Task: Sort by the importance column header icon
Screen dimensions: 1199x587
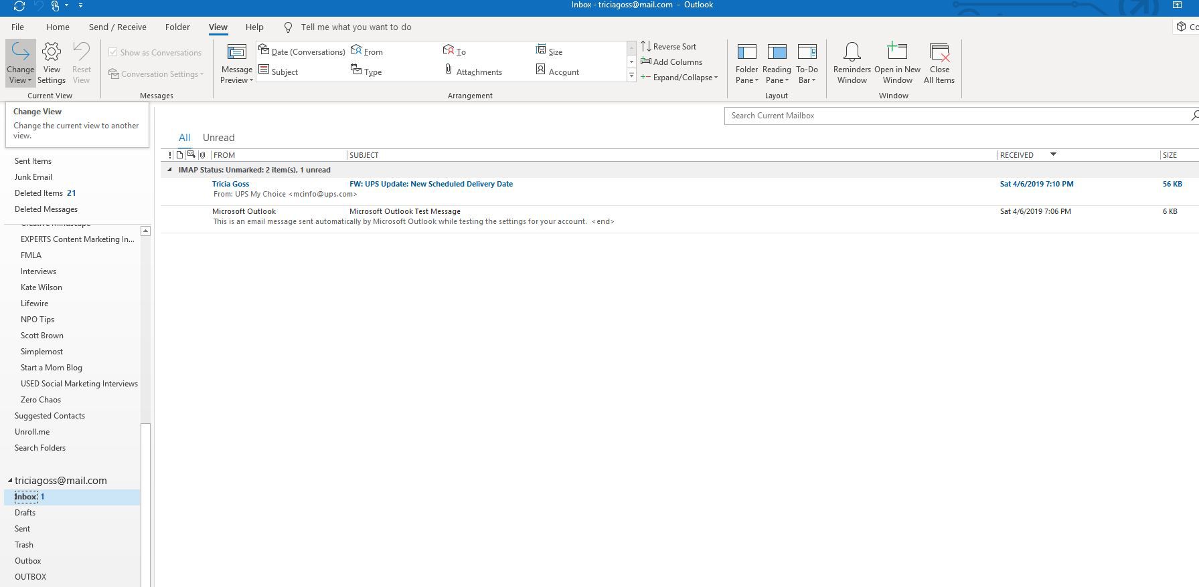Action: (169, 155)
